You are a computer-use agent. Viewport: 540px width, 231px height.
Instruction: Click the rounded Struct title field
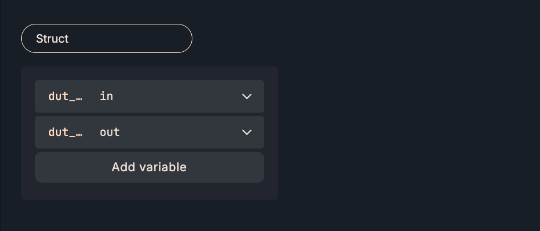pyautogui.click(x=107, y=39)
